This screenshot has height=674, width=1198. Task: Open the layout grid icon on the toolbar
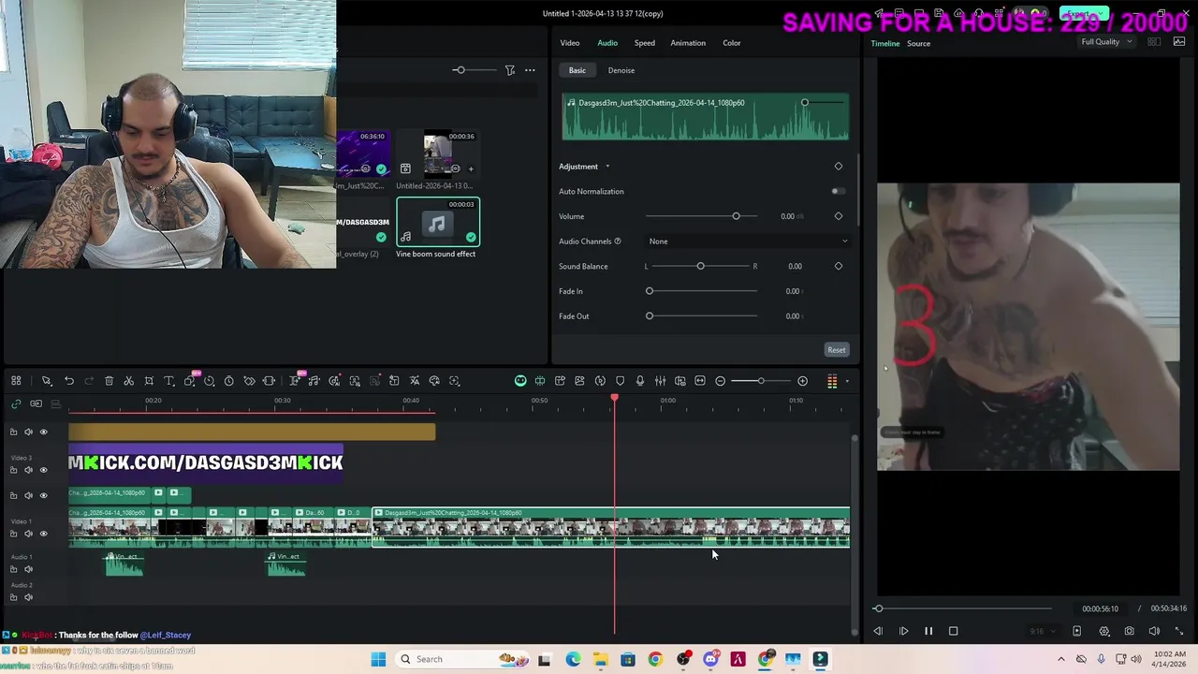pos(16,381)
